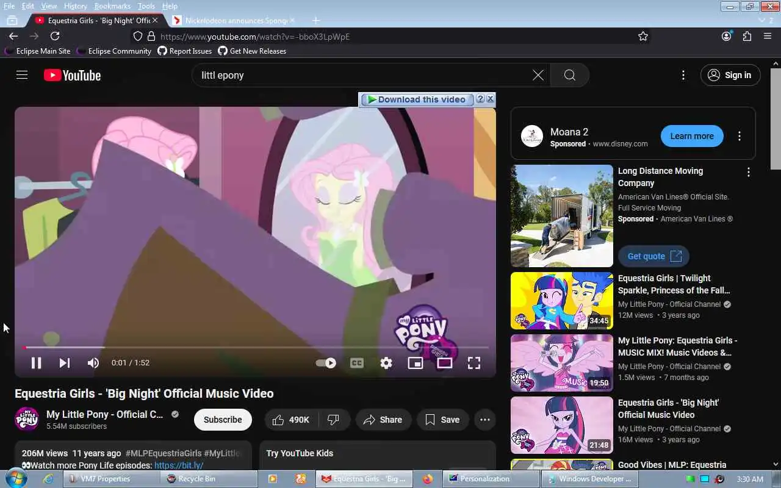Image resolution: width=781 pixels, height=488 pixels.
Task: Switch to Nickelodeon announces Sponge tab
Action: 235,20
